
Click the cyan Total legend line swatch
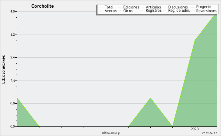pos(101,7)
